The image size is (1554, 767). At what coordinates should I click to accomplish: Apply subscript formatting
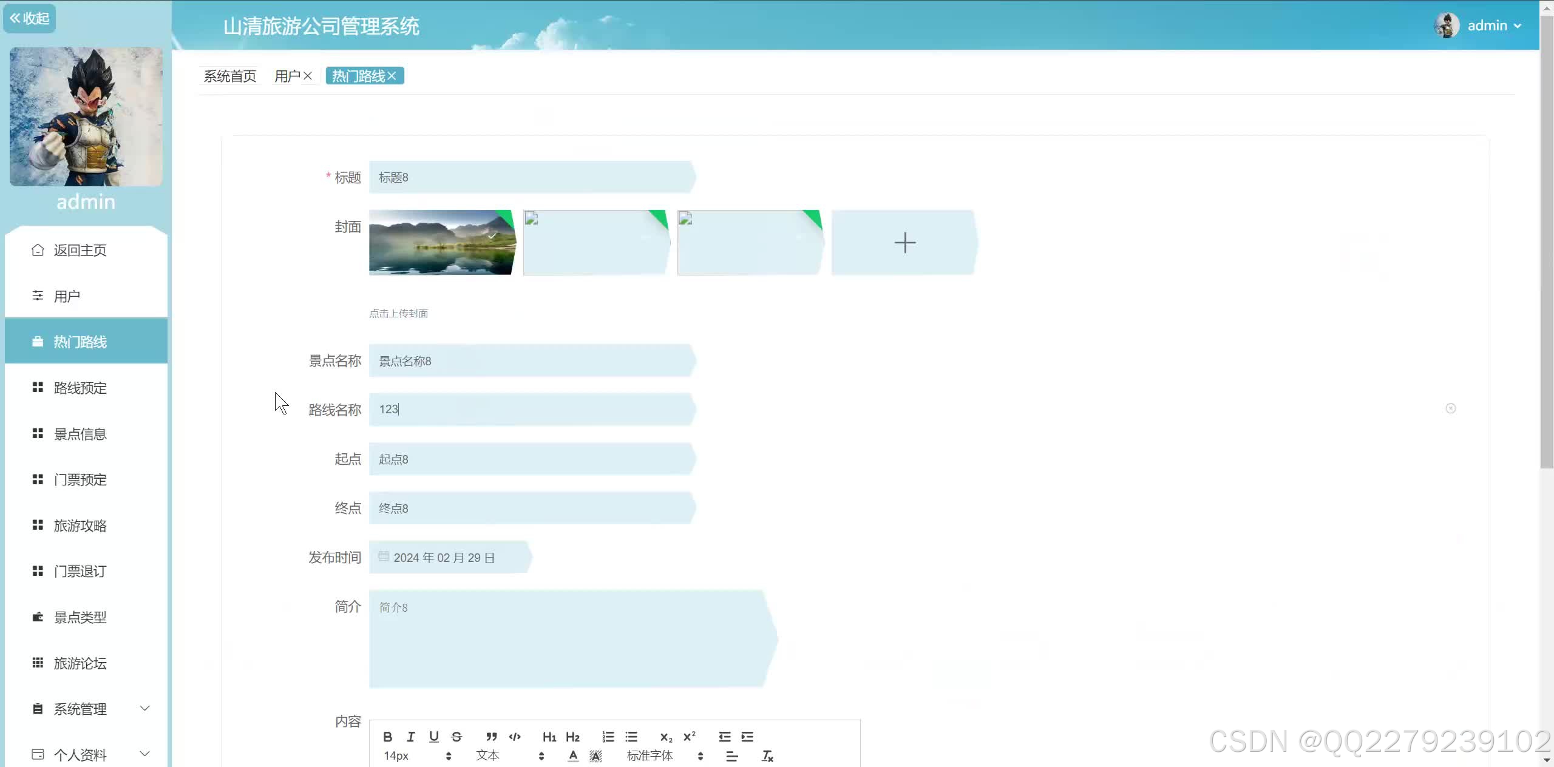[666, 737]
